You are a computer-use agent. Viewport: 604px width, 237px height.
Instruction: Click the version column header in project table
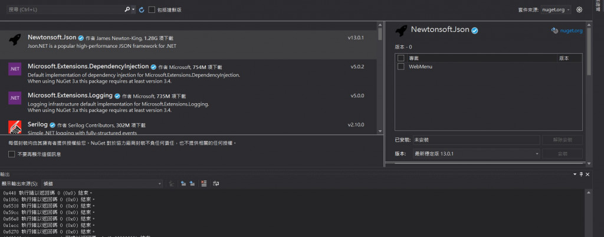[563, 58]
